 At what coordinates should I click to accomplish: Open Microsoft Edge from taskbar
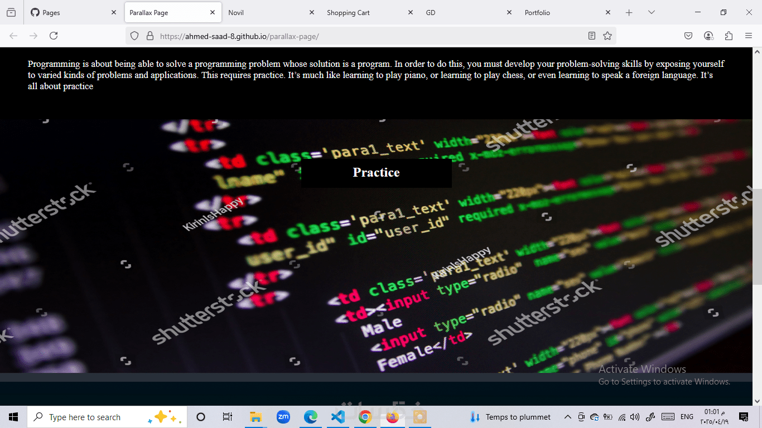tap(311, 417)
